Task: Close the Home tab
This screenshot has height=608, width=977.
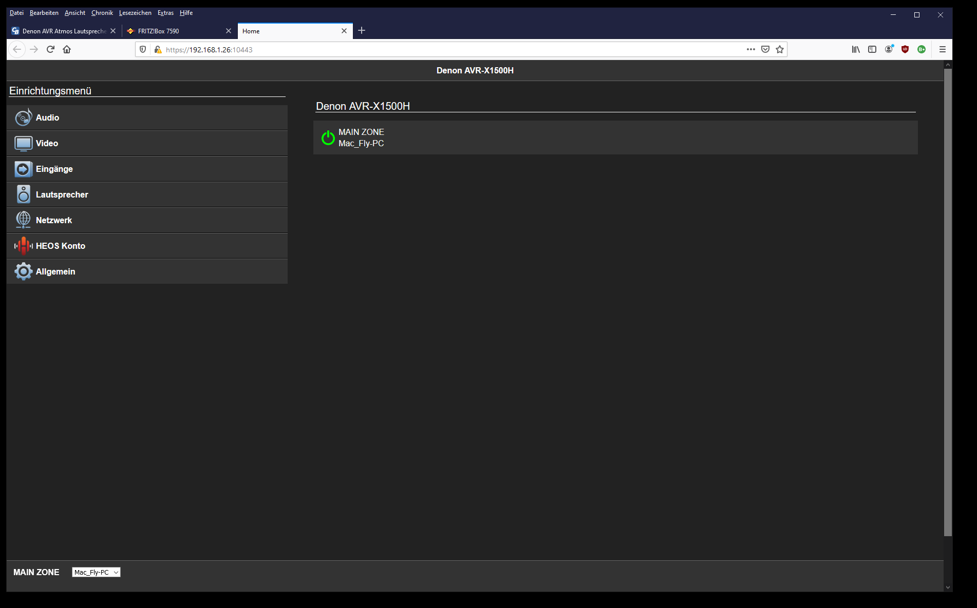Action: click(x=344, y=31)
